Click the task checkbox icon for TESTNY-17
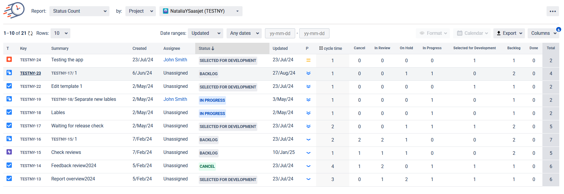The width and height of the screenshot is (564, 194). (x=9, y=126)
